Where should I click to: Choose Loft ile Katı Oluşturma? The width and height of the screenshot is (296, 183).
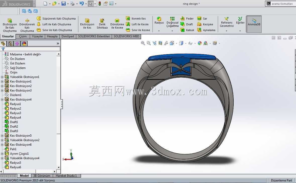click(x=54, y=24)
